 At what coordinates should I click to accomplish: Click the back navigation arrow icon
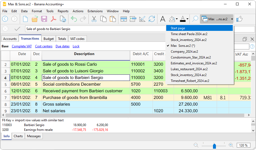pos(5,19)
